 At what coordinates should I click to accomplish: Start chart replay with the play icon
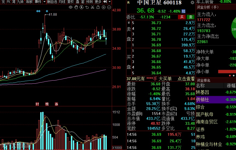82,7
